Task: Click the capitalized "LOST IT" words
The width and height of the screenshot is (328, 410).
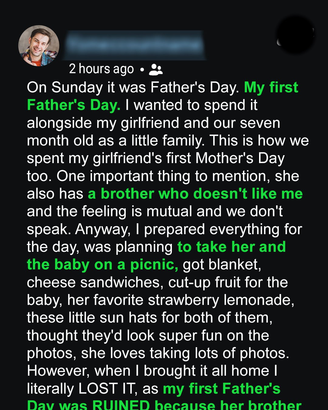Action: coord(98,388)
